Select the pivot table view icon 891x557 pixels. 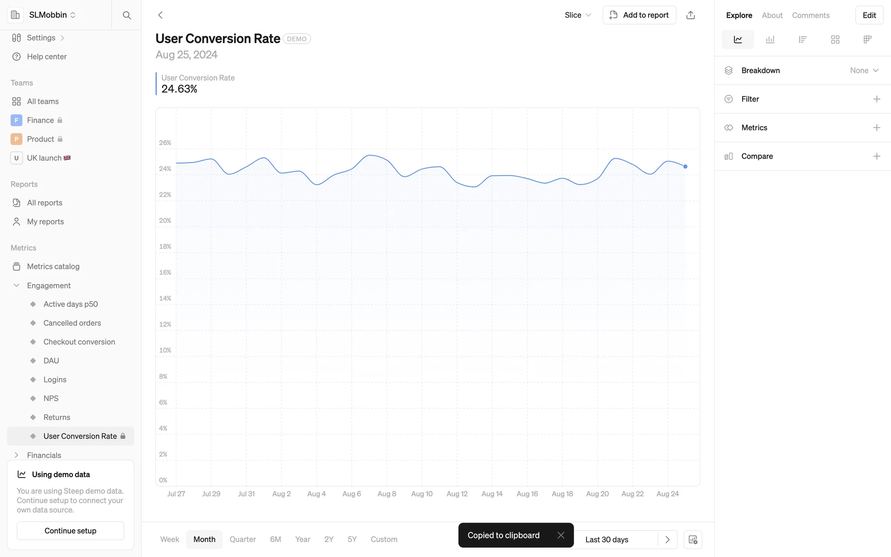point(867,39)
